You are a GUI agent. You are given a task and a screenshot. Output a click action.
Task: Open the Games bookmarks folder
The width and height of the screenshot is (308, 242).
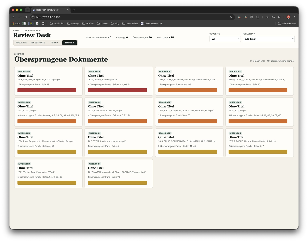102,23
